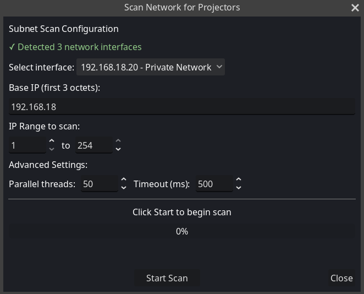Click the IP range end field
The image size is (364, 294).
click(x=93, y=146)
